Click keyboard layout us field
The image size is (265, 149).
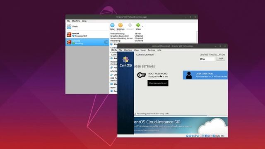tap(207, 59)
